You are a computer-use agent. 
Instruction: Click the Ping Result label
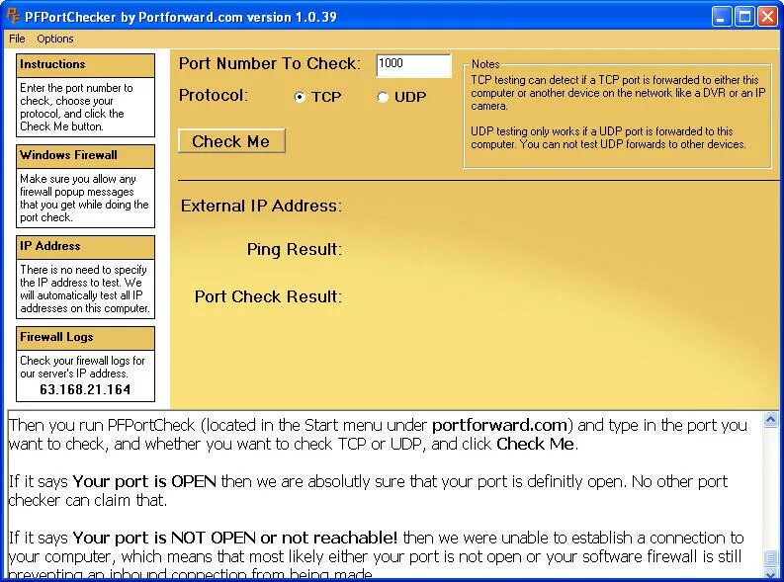pos(294,249)
